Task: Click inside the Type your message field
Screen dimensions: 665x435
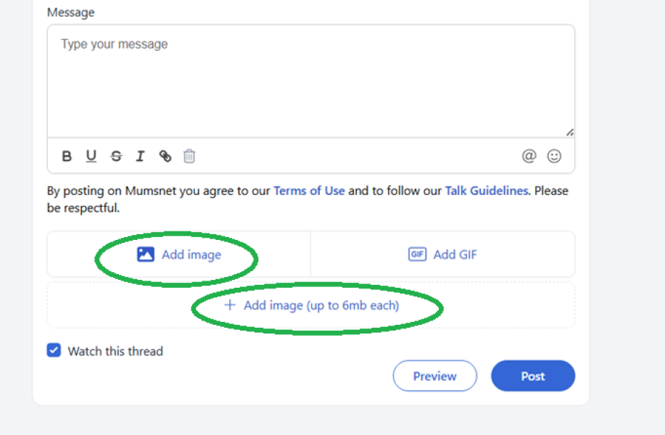Action: click(x=311, y=80)
